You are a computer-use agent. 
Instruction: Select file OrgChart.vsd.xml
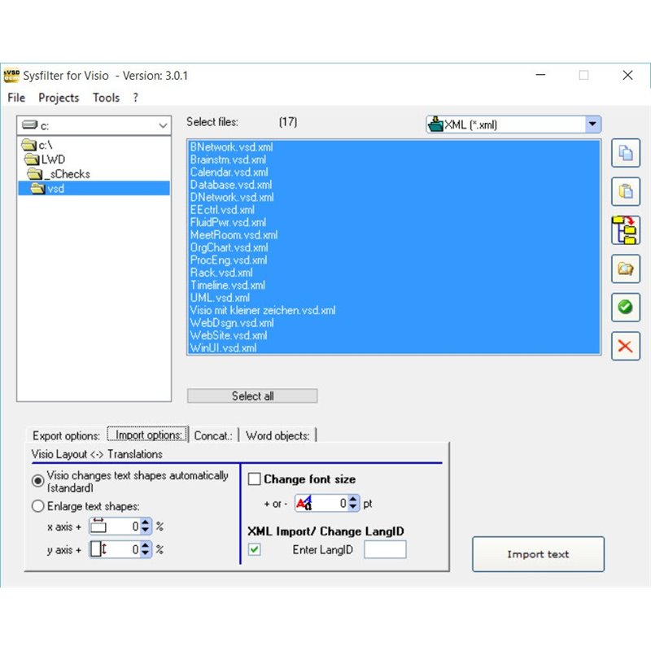[x=394, y=247]
